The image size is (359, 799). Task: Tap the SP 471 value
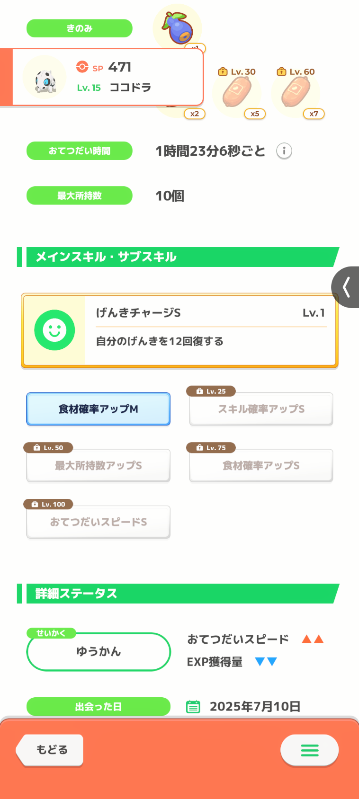click(x=104, y=67)
